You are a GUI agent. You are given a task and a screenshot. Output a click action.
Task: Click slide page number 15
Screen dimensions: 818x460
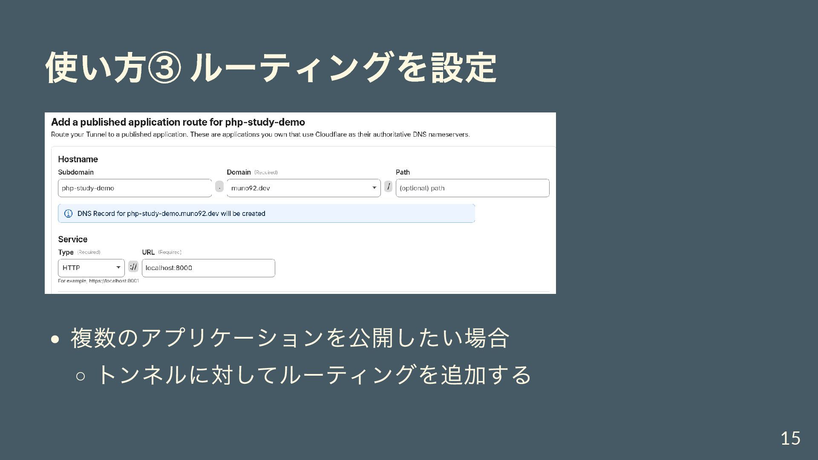click(790, 438)
